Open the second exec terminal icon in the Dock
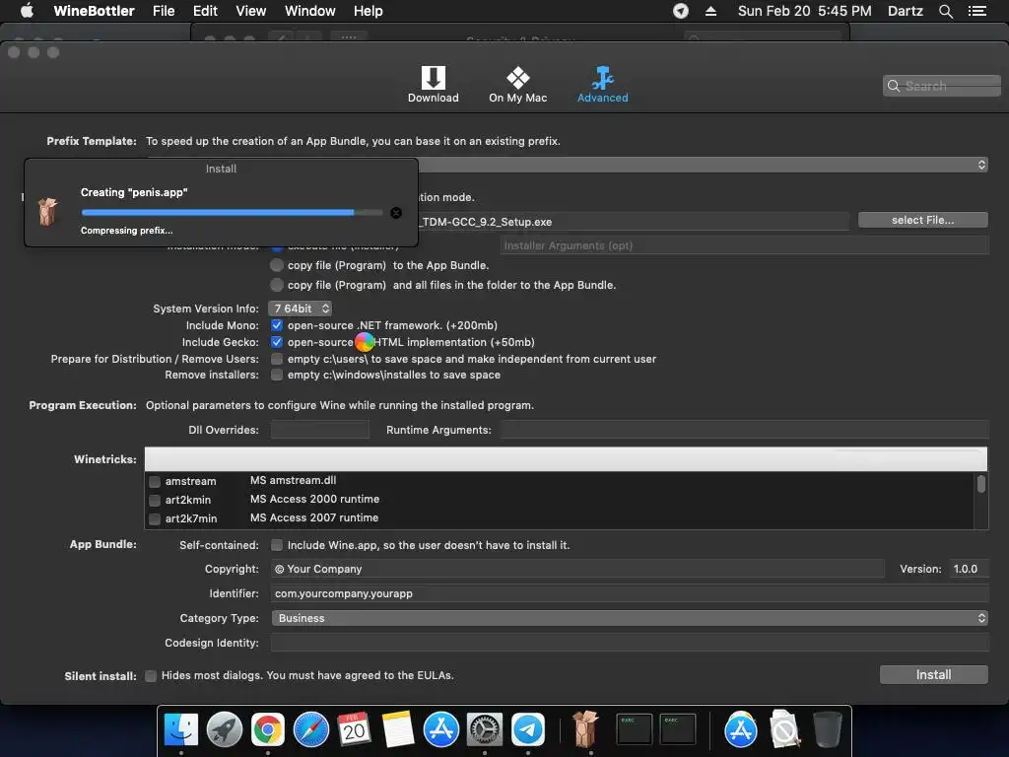Image resolution: width=1009 pixels, height=757 pixels. 678,729
